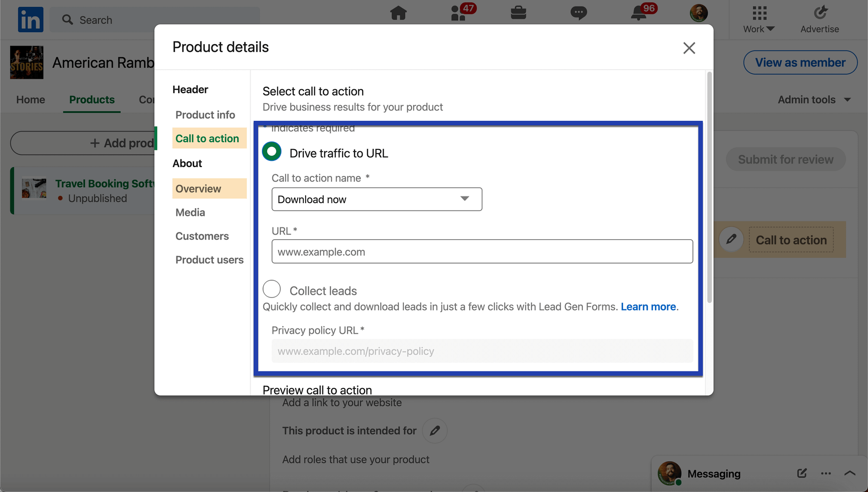
Task: Select the Collect leads option
Action: [x=271, y=288]
